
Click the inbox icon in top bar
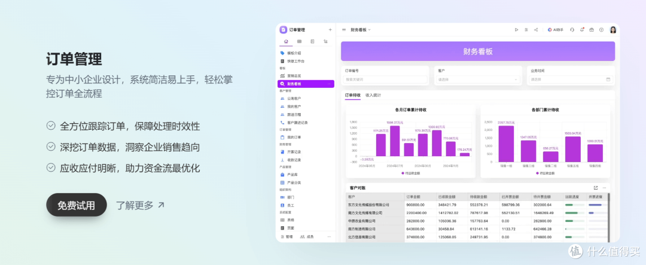[x=592, y=30]
